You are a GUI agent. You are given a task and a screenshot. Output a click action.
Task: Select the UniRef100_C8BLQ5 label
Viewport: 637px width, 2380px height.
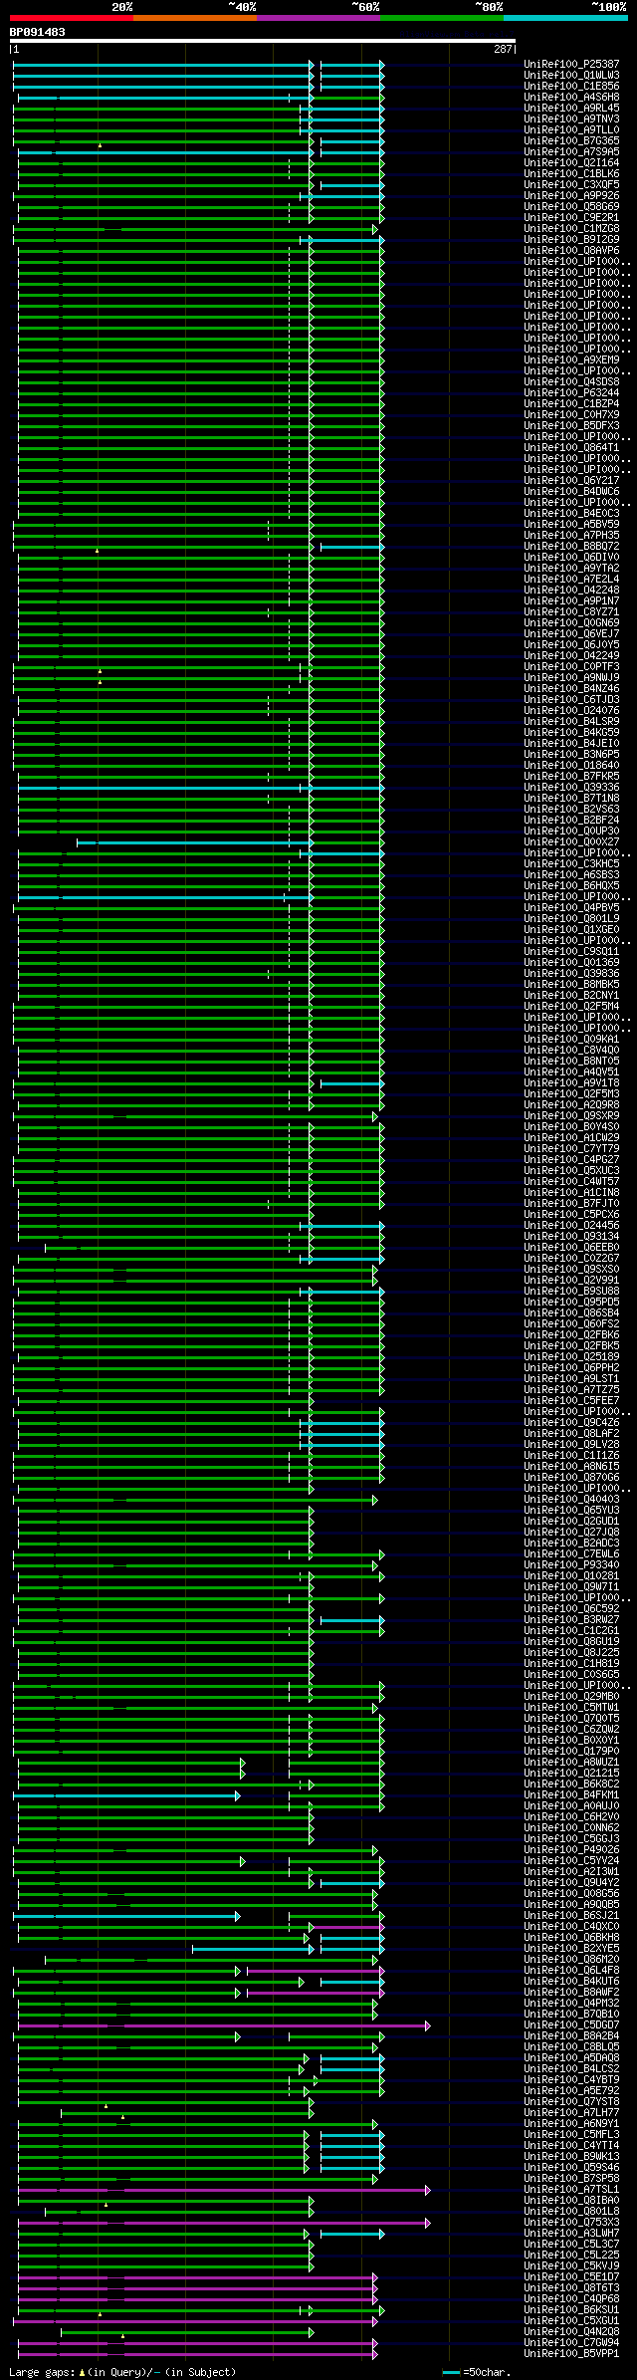[x=571, y=2047]
